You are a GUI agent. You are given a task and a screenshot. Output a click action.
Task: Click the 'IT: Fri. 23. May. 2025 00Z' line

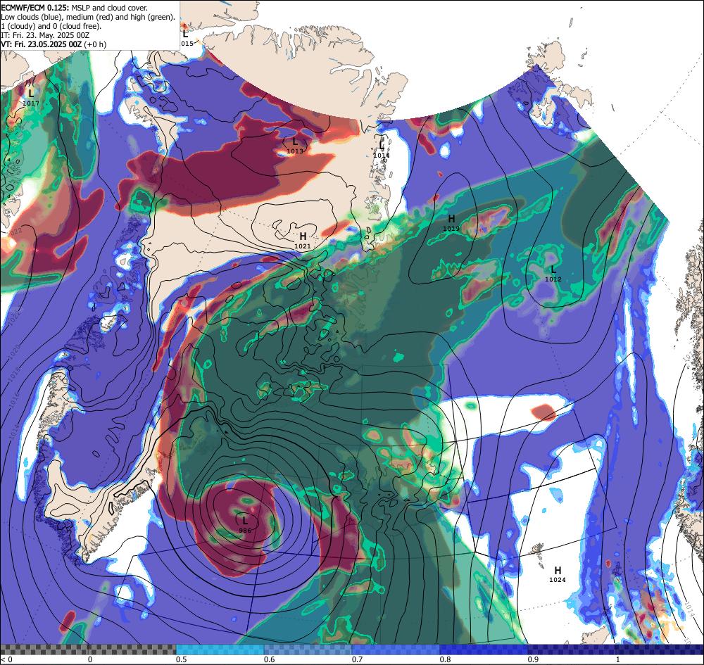pyautogui.click(x=45, y=35)
